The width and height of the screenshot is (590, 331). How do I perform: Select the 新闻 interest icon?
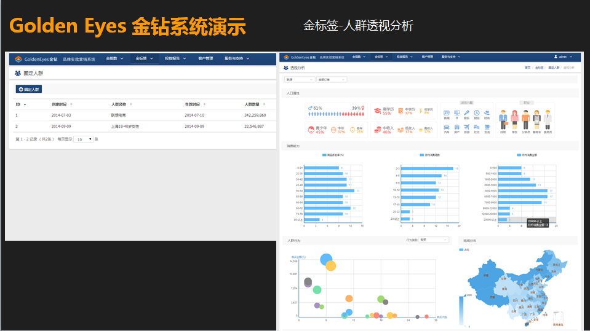pyautogui.click(x=447, y=113)
